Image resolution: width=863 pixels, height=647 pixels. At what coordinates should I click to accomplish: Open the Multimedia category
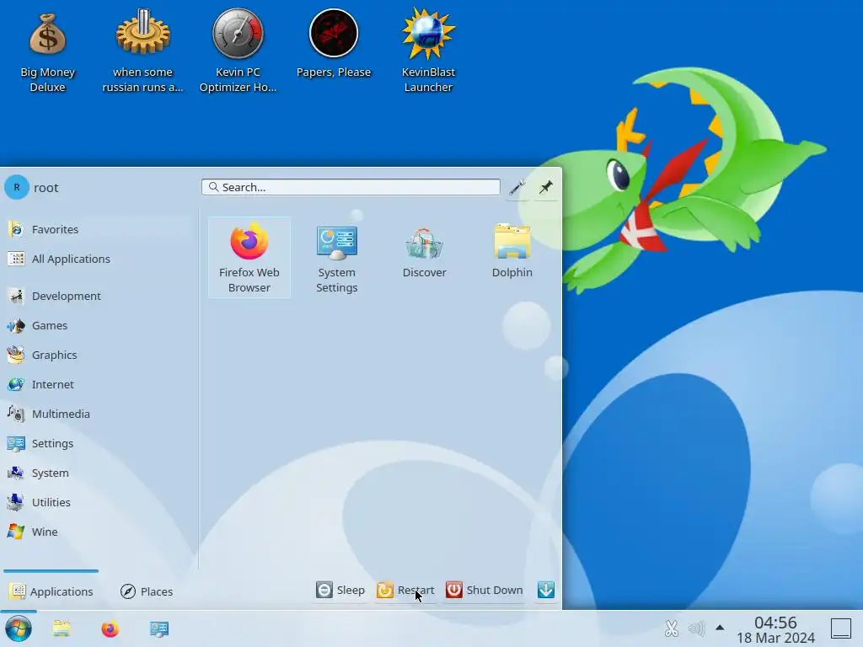(97, 414)
